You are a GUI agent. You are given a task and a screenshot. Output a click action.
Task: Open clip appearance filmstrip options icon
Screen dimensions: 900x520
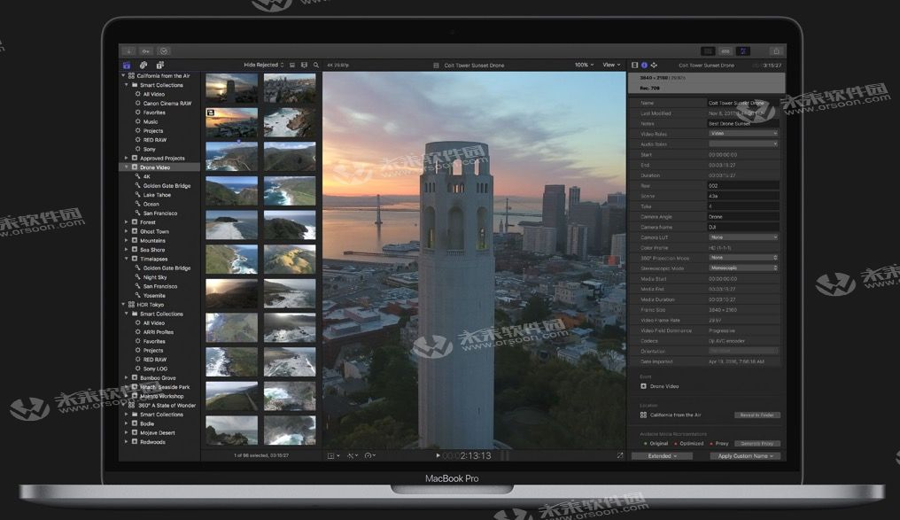tap(304, 66)
